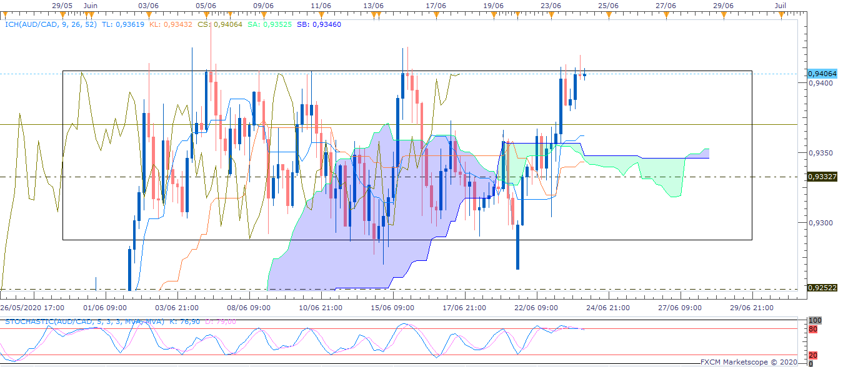843x367 pixels.
Task: Select the STOCHASTIC(AUD/CAD, 5, 3, 3) indicator label
Action: coord(84,321)
